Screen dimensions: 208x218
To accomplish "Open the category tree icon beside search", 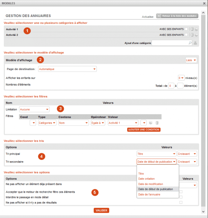I will 196,43.
